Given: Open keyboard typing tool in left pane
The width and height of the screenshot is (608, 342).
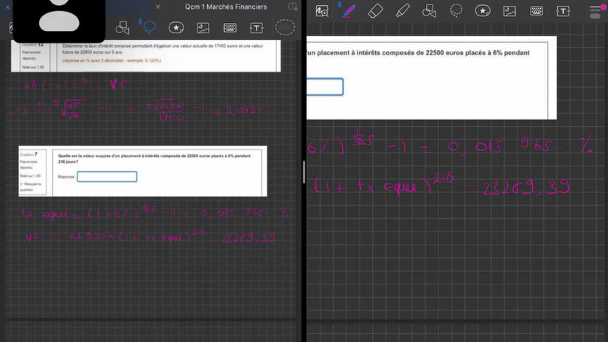Looking at the screenshot, I should (230, 28).
